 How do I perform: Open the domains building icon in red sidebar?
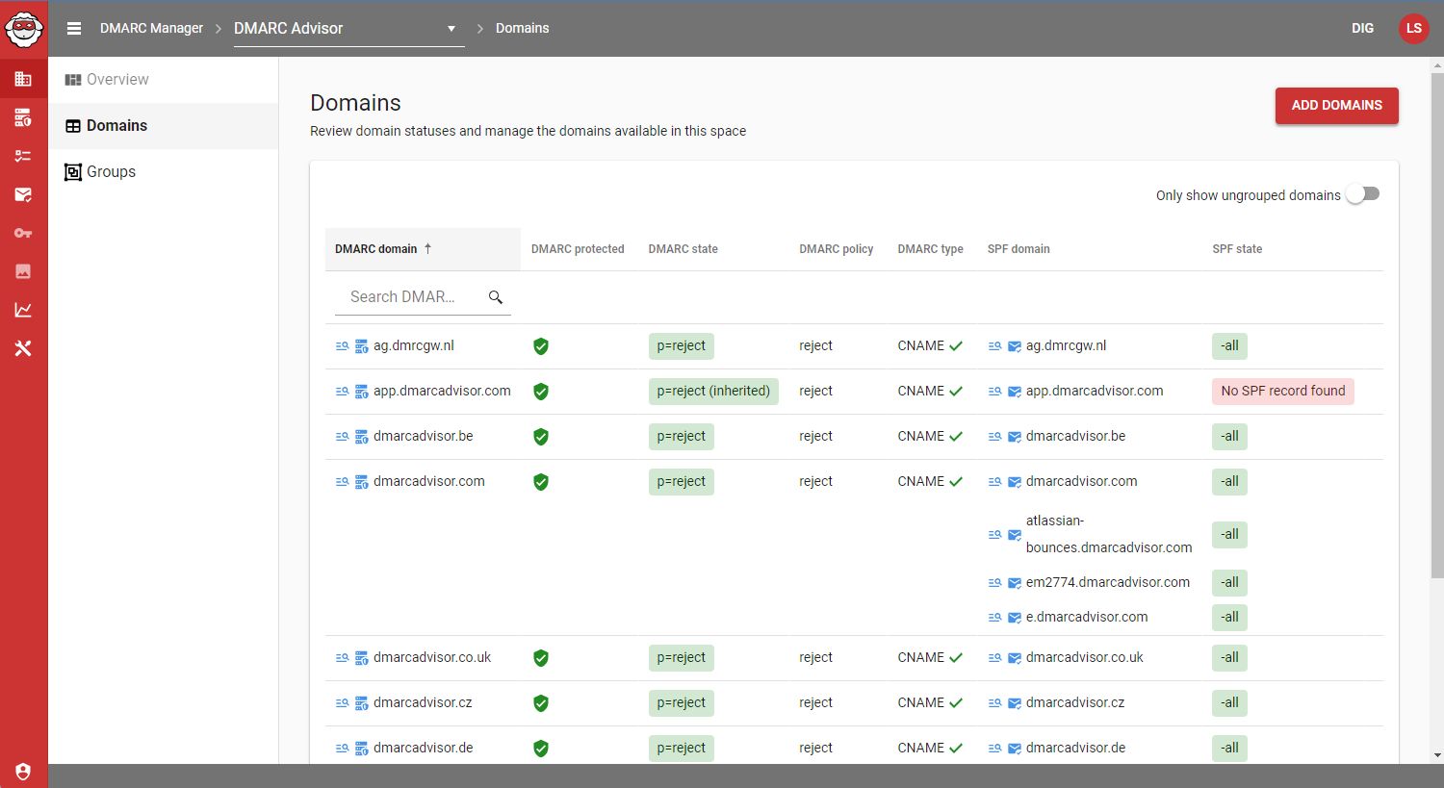[x=23, y=79]
